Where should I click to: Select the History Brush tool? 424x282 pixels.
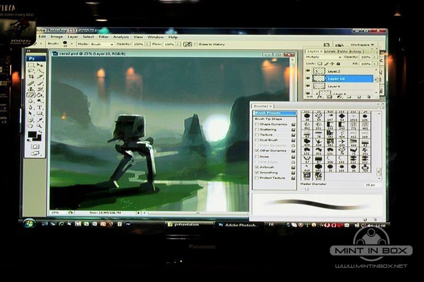point(40,89)
